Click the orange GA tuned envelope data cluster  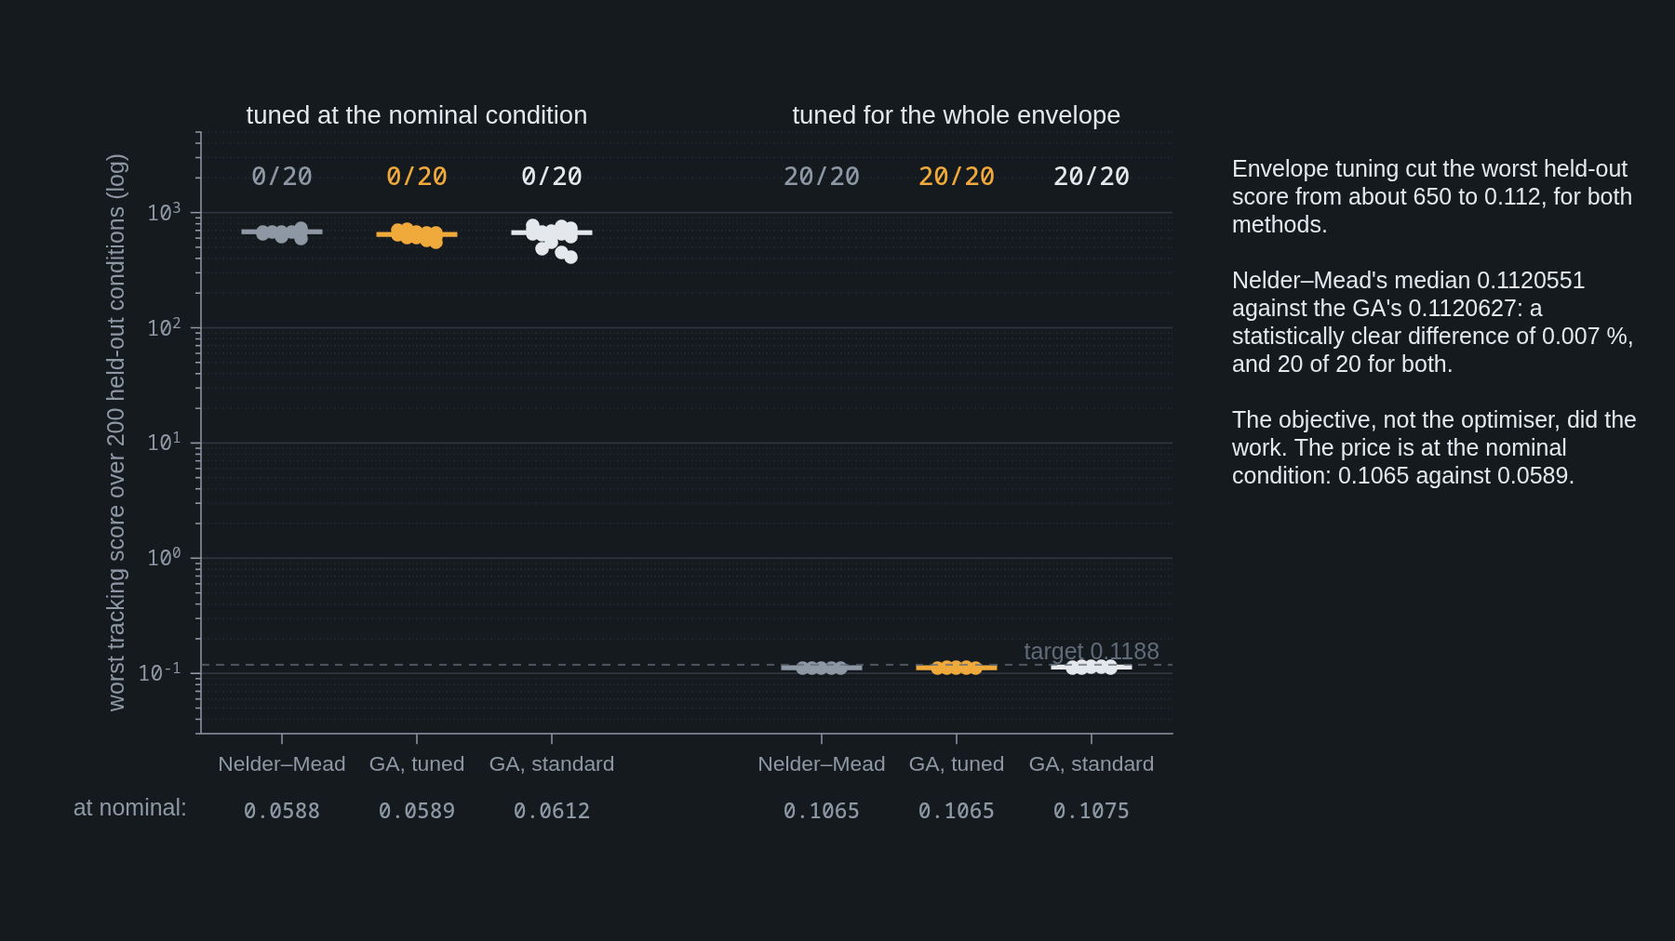pos(957,668)
